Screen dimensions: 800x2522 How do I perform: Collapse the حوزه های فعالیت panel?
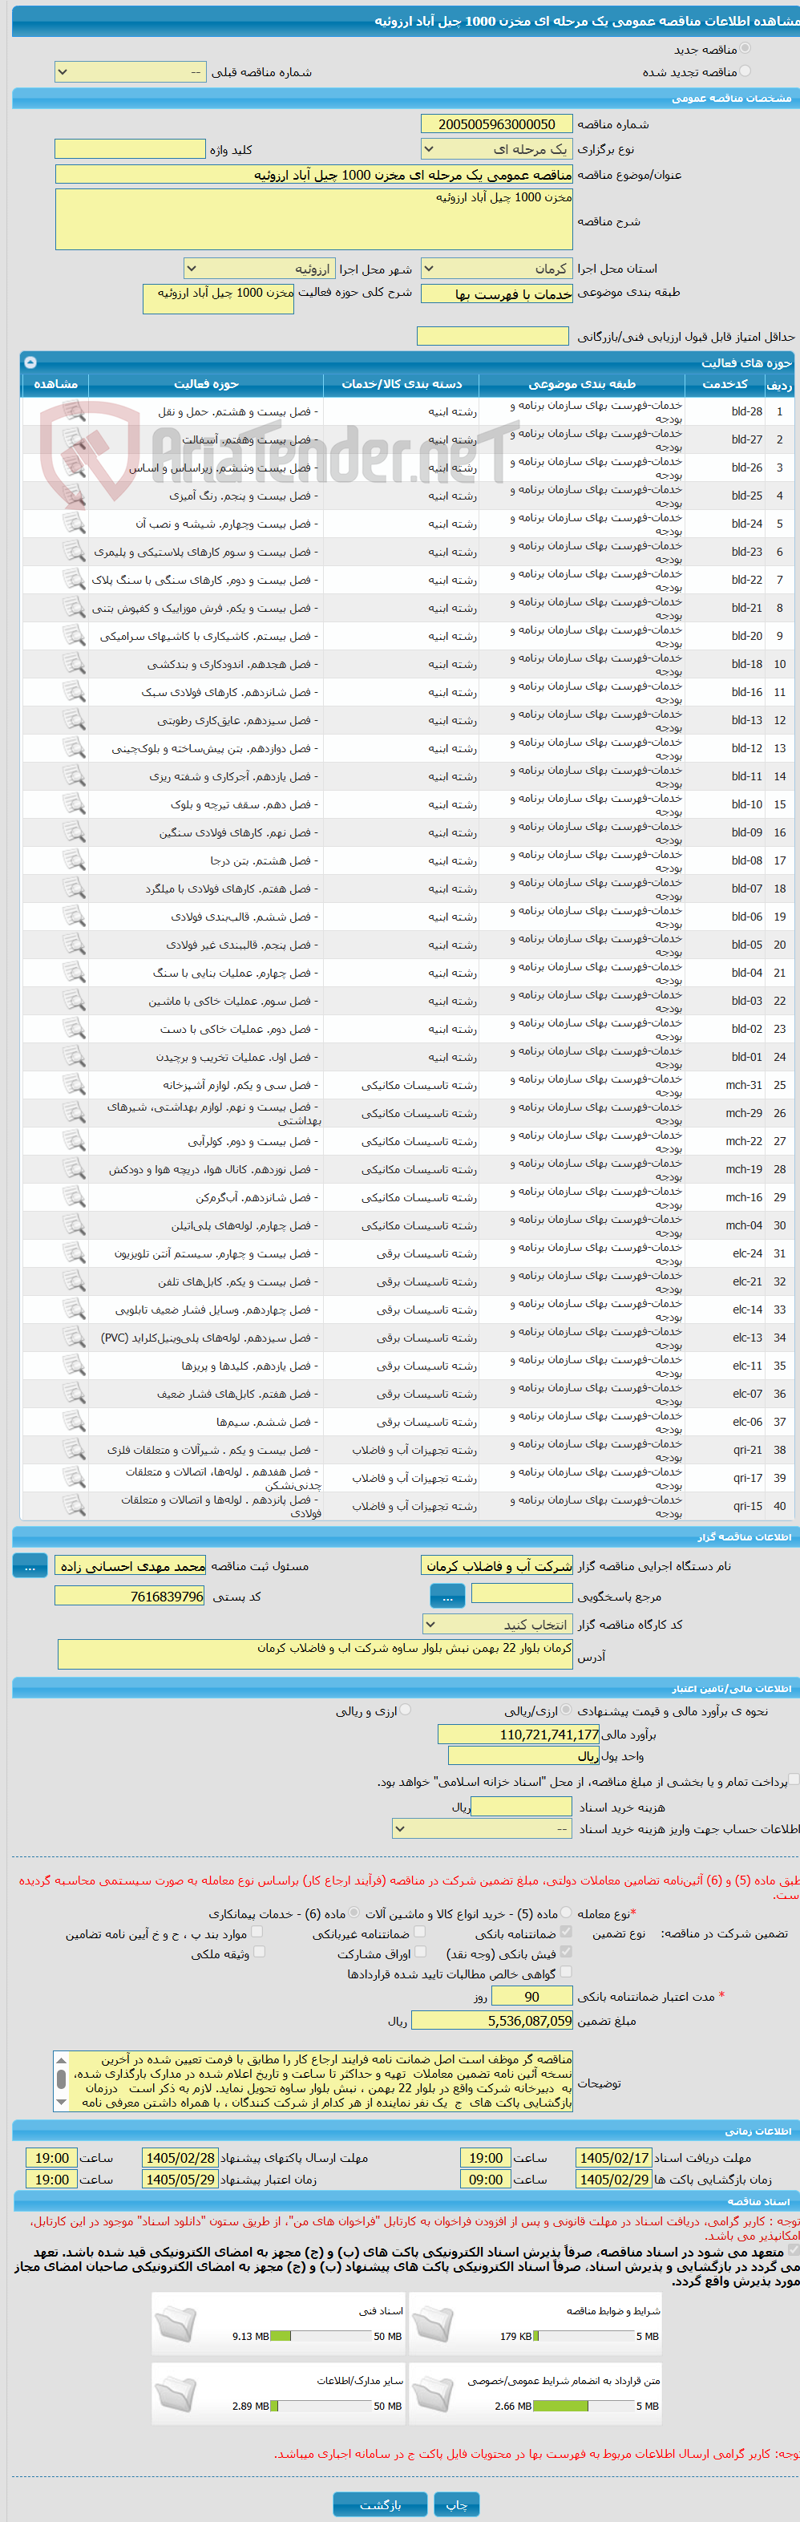pos(30,362)
